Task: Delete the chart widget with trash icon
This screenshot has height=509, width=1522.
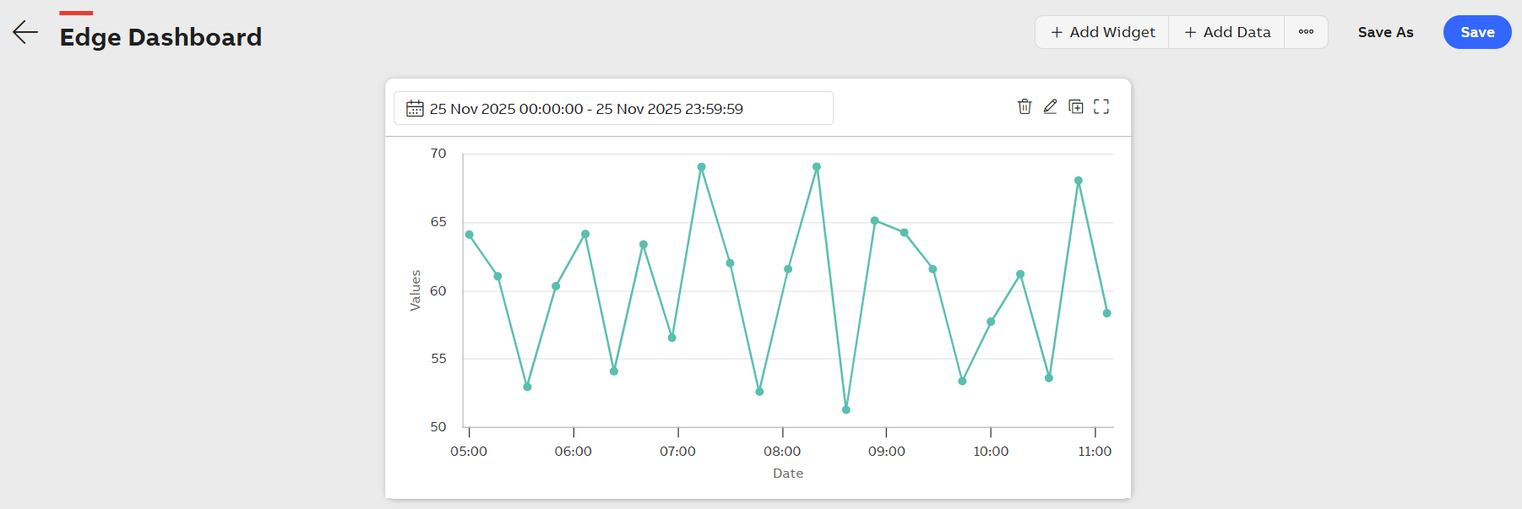Action: click(x=1025, y=106)
